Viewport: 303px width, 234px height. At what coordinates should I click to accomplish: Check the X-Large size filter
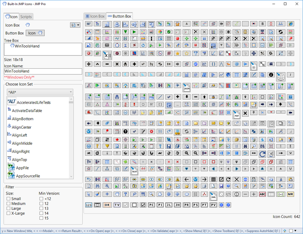8,213
